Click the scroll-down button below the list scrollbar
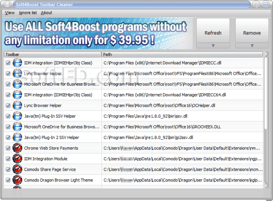The width and height of the screenshot is (273, 201). 266,185
